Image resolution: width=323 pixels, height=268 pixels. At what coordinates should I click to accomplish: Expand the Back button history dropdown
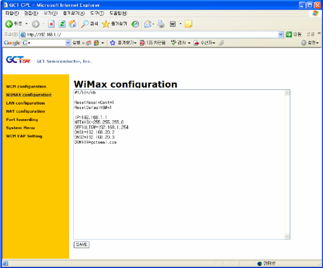(26, 24)
